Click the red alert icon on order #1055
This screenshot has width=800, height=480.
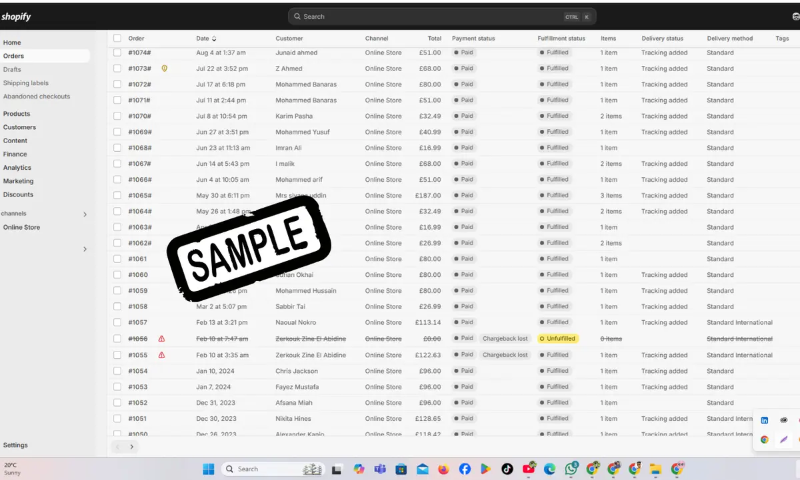[x=161, y=355]
